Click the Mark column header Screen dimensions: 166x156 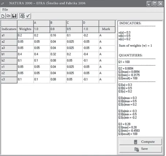point(107,30)
